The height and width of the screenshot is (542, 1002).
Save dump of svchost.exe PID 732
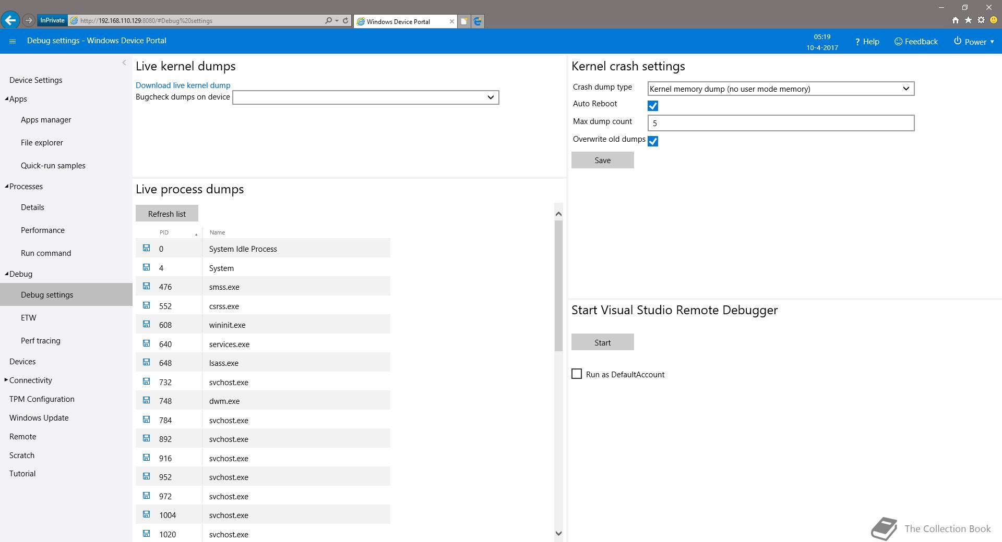(146, 381)
